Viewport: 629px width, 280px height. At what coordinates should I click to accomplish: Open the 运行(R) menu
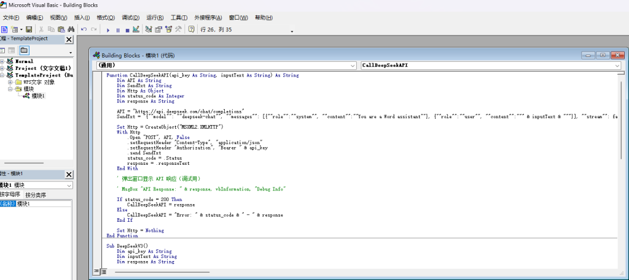[x=155, y=18]
